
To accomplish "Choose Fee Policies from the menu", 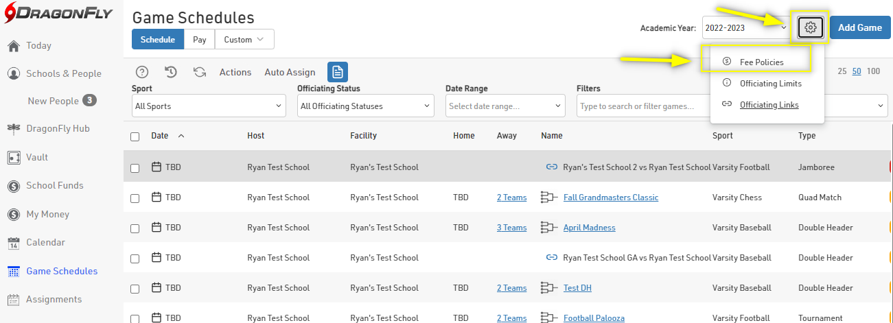I will [761, 62].
